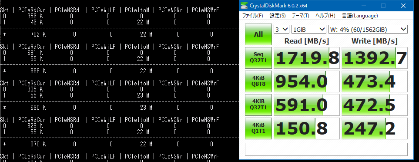The width and height of the screenshot is (419, 162).
Task: Click the 4KiB Q8T8 read result 954.0
Action: (x=307, y=81)
